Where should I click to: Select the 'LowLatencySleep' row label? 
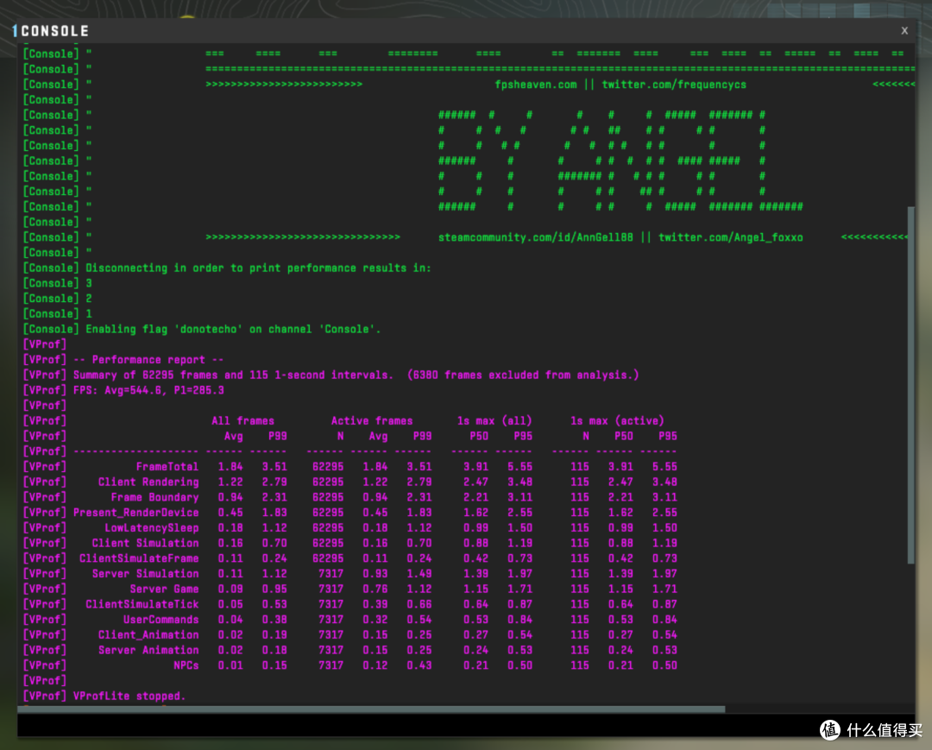pyautogui.click(x=152, y=527)
